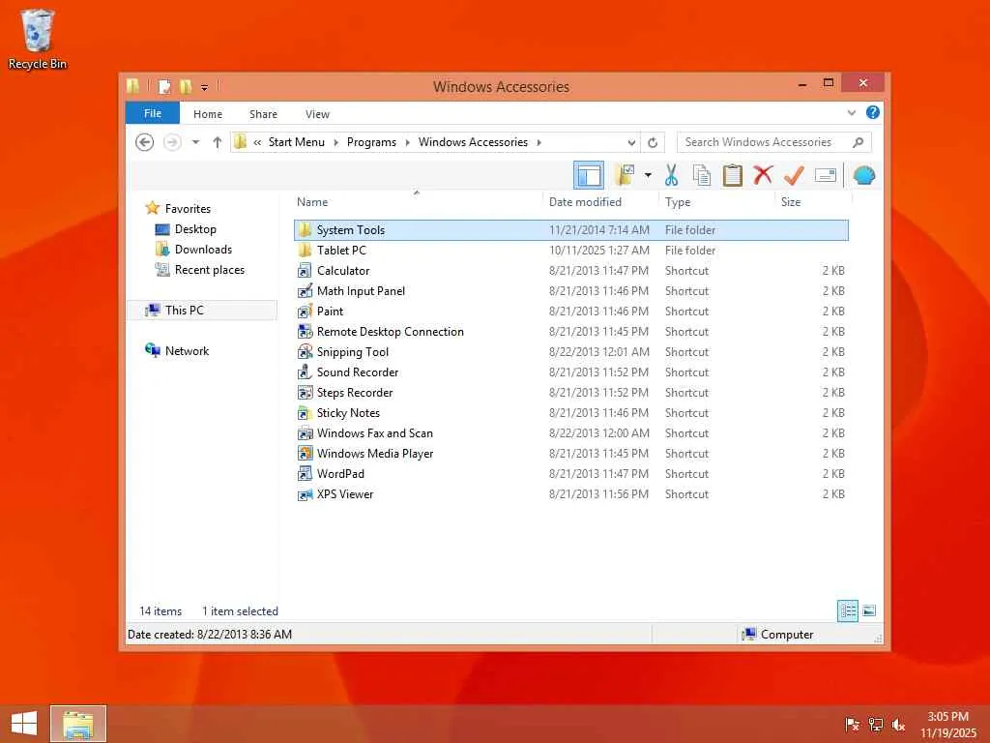The image size is (990, 743).
Task: Refresh the folder view
Action: [653, 143]
